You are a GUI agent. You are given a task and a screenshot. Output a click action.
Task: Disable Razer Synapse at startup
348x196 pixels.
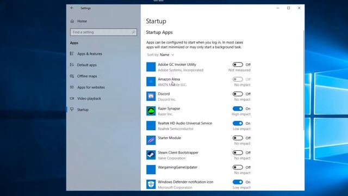(238, 109)
